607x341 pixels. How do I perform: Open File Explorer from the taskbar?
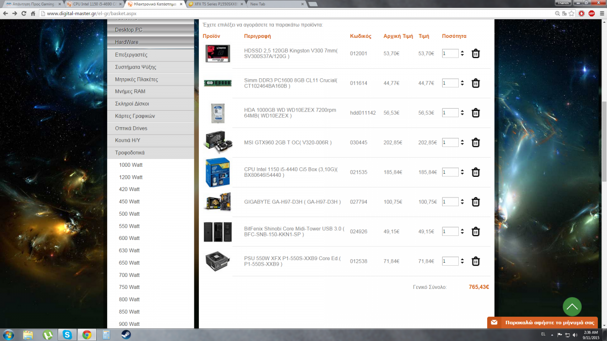point(28,334)
